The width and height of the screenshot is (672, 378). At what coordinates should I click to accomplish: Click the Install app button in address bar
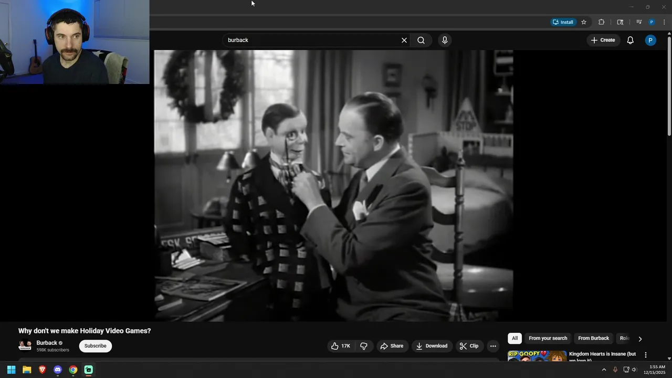pos(563,22)
